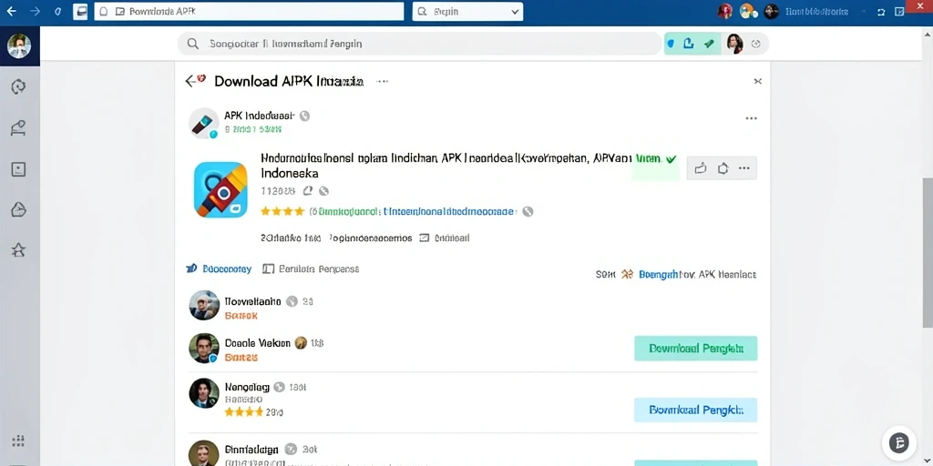Open more options beside the like and share icons
The image size is (933, 466).
pos(743,168)
